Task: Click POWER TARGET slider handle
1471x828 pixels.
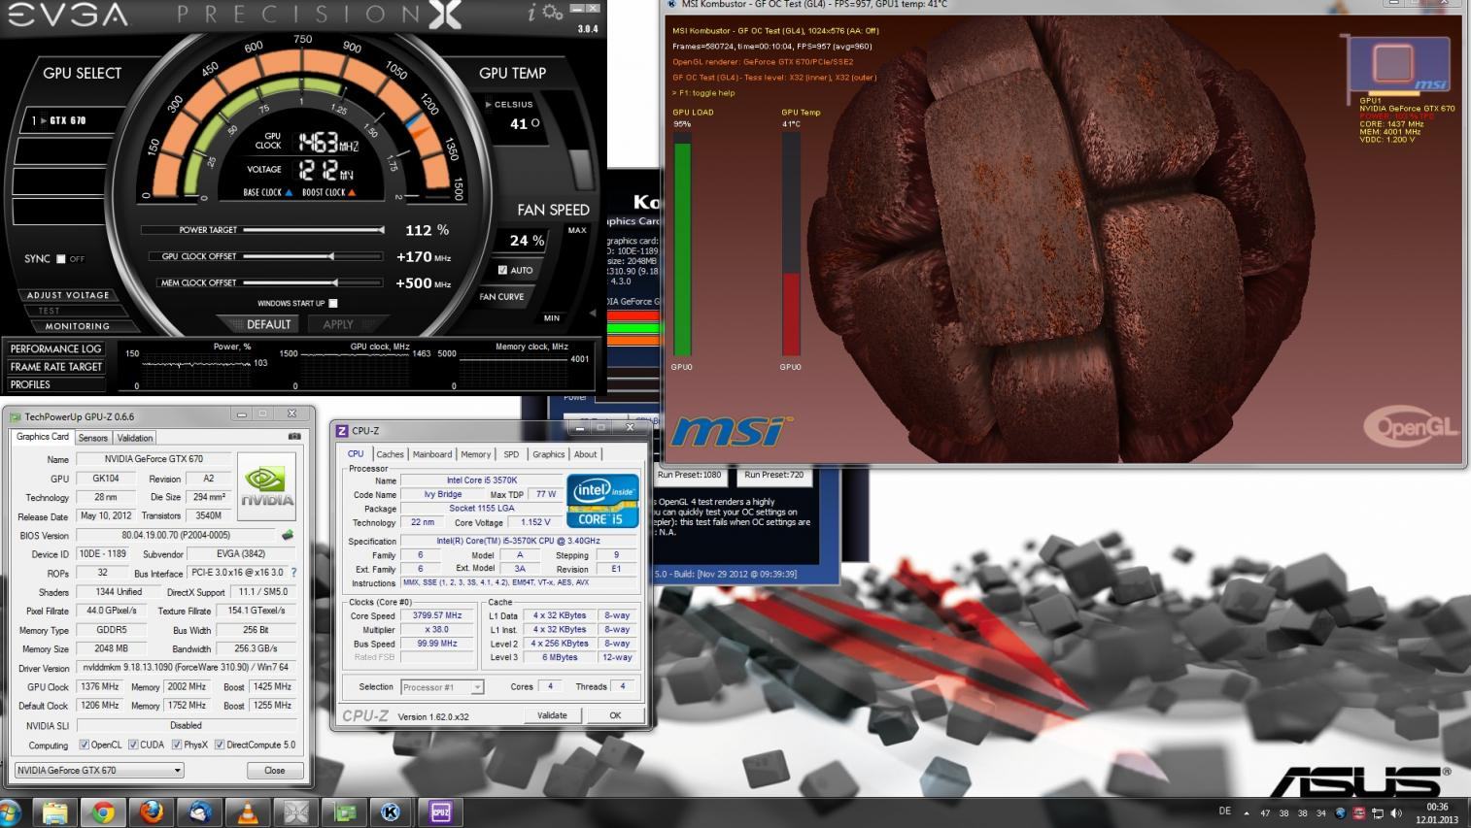Action: coord(381,230)
